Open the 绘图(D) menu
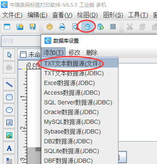Image resolution: width=157 pixels, height=164 pixels. click(88, 15)
